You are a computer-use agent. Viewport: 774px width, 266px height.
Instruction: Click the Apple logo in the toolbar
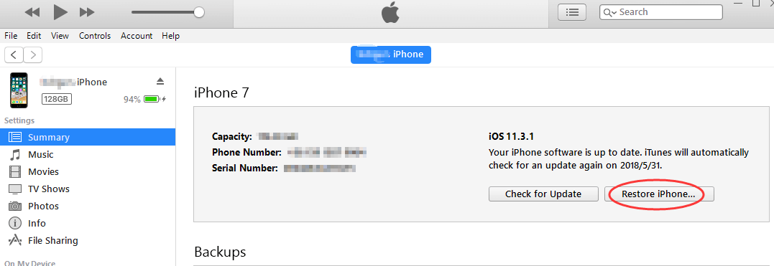[390, 14]
